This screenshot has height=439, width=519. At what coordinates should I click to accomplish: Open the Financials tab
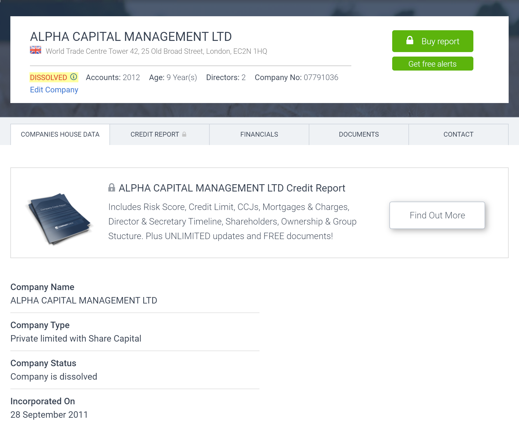coord(259,134)
